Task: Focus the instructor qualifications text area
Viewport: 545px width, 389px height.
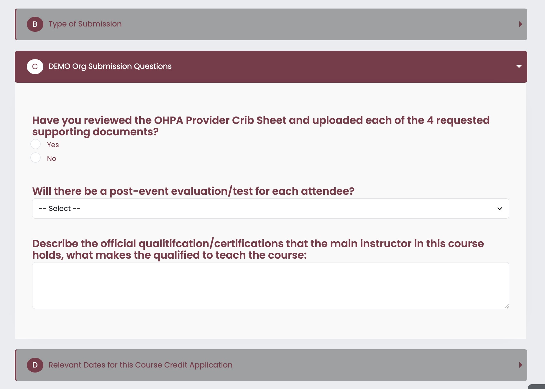Action: point(270,285)
